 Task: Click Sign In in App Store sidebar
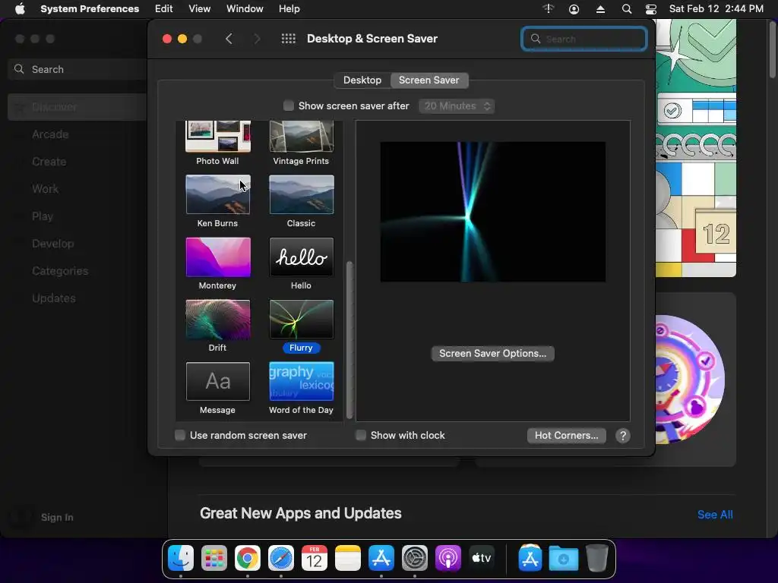(x=57, y=517)
